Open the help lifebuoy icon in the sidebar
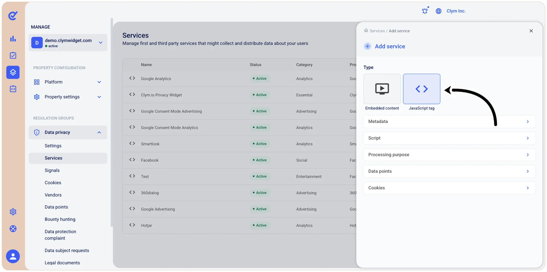Image resolution: width=547 pixels, height=272 pixels. click(x=13, y=229)
